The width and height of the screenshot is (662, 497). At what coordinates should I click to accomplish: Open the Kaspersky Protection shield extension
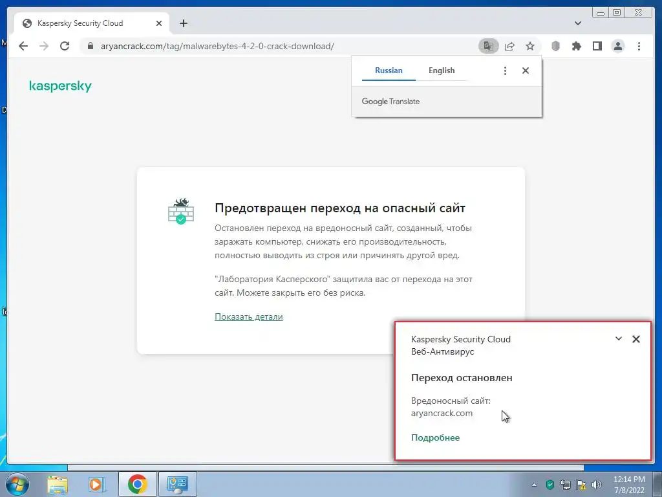[x=555, y=46]
